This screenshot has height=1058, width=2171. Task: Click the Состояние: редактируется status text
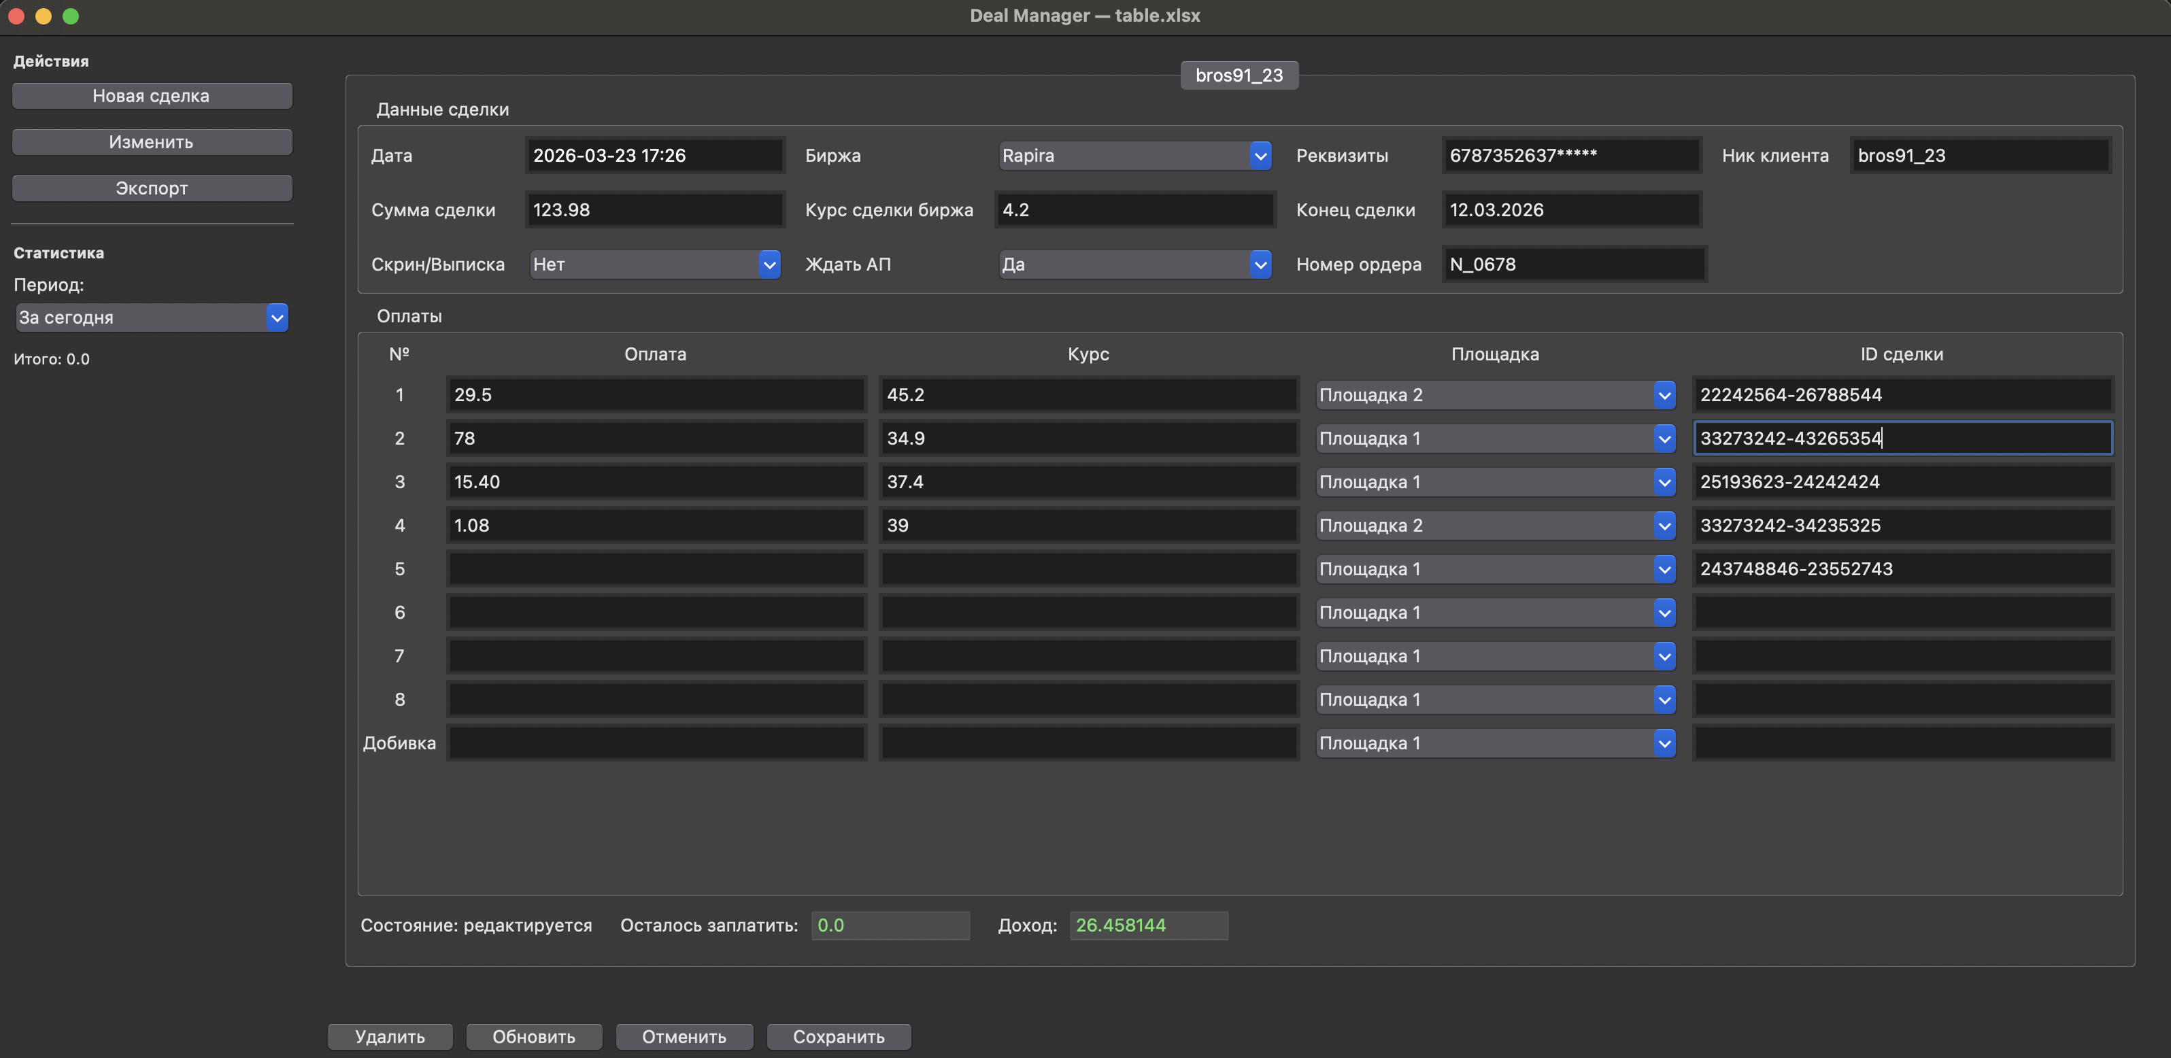(x=476, y=925)
